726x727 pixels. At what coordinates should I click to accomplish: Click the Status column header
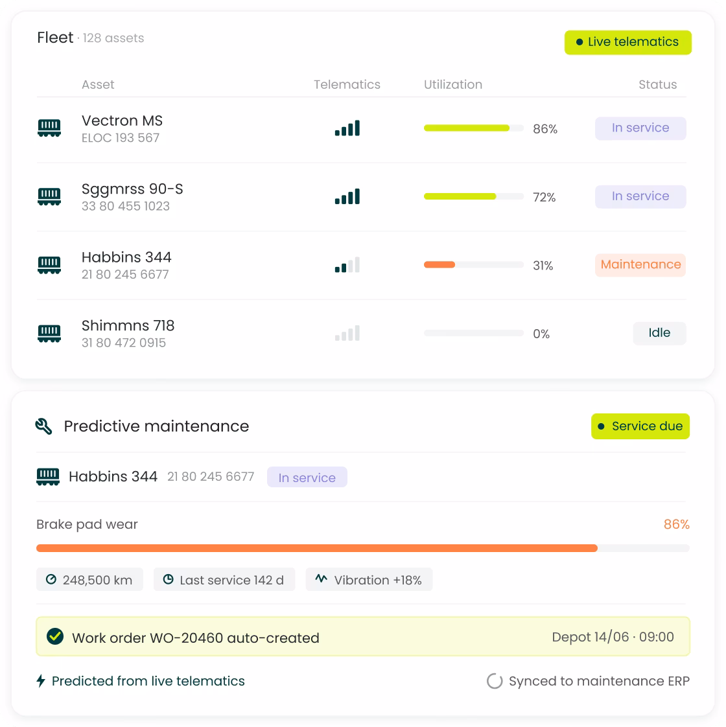pos(657,84)
